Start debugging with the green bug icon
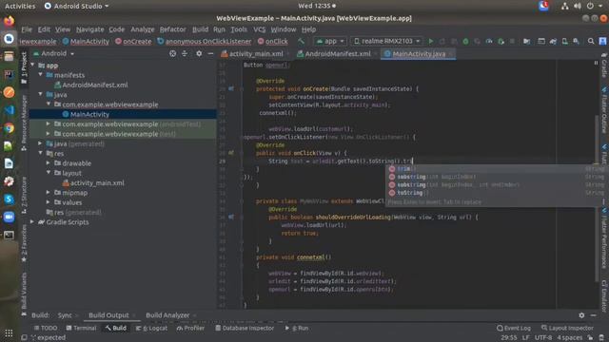The height and width of the screenshot is (342, 609). pos(465,41)
